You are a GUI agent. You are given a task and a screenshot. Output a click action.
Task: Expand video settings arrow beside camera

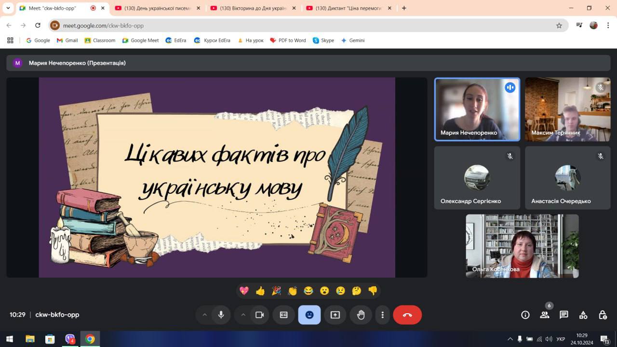pyautogui.click(x=243, y=315)
